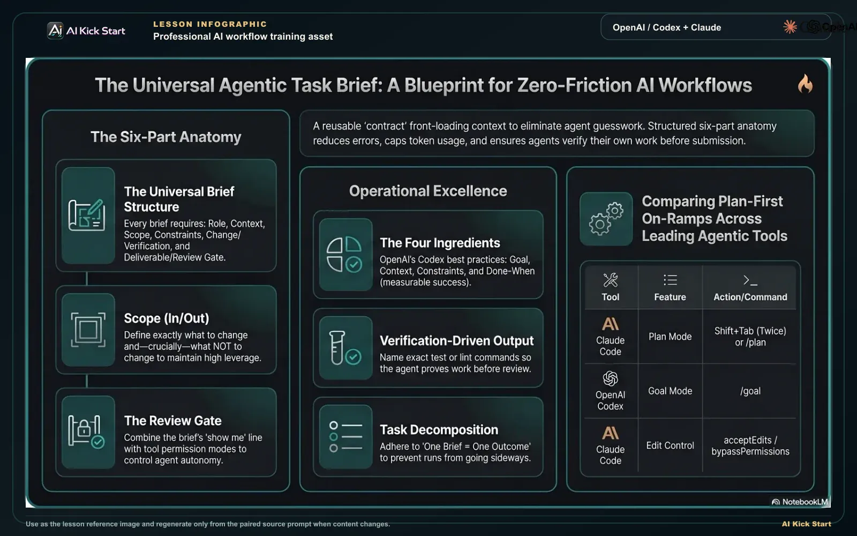Click The Six-Part Anatomy heading

tap(166, 137)
